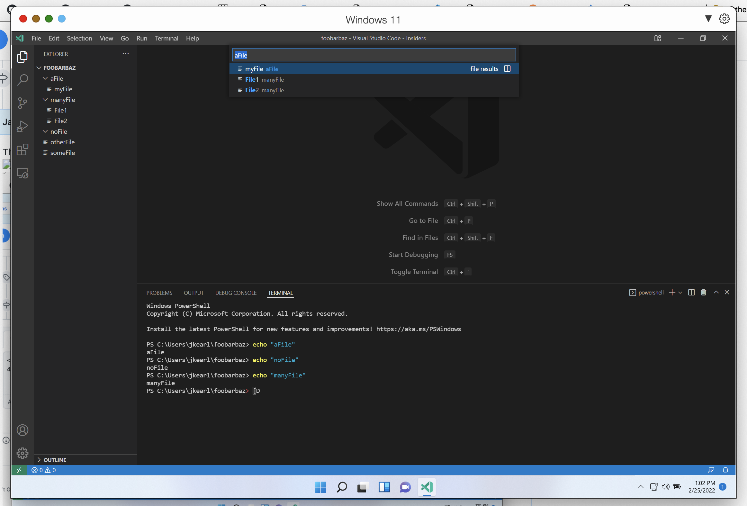The image size is (747, 506).
Task: Click the Accounts icon in activity bar
Action: (22, 430)
